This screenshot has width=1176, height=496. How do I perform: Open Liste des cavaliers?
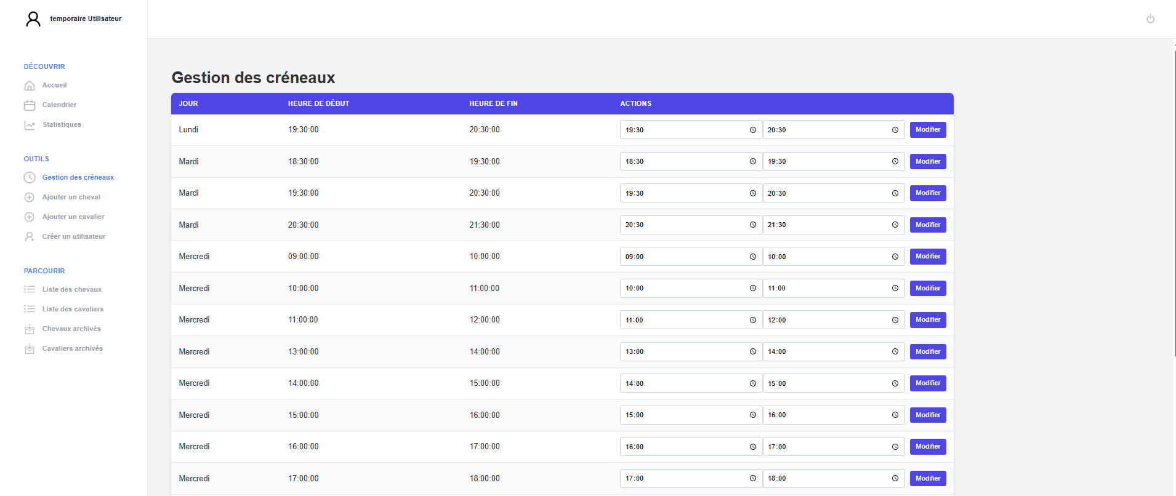tap(73, 310)
